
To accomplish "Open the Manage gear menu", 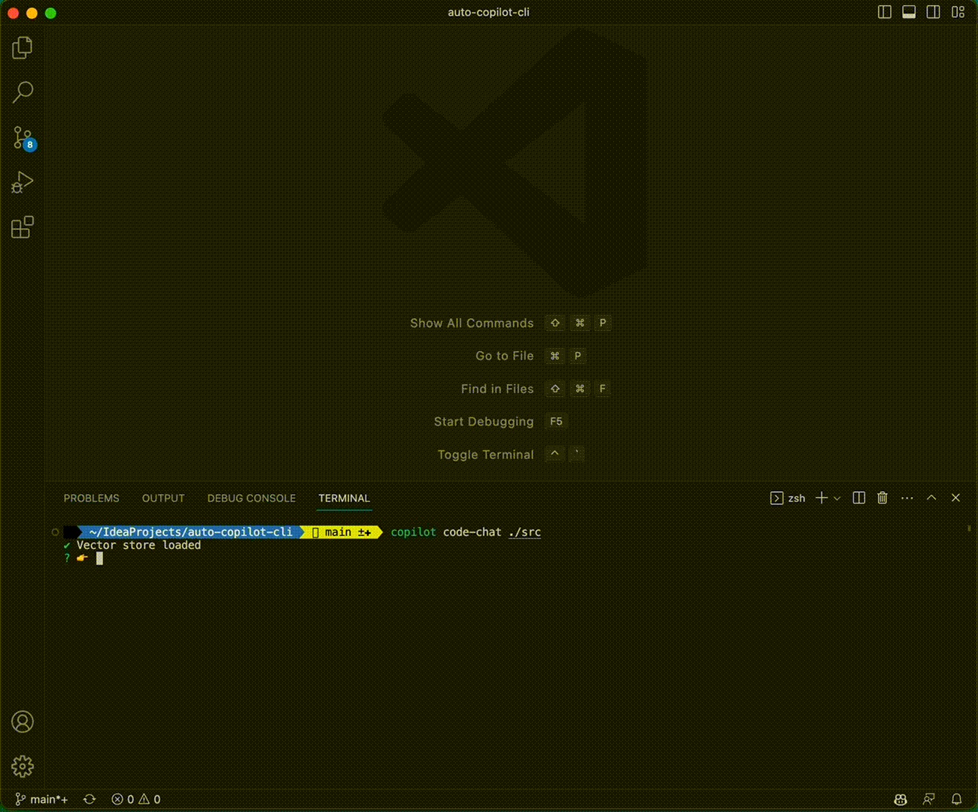I will (23, 766).
